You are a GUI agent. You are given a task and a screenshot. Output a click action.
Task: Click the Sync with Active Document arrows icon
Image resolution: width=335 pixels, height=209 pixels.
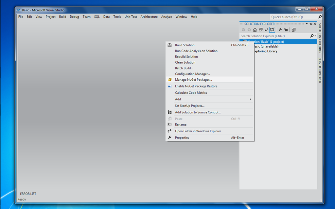coord(266,30)
